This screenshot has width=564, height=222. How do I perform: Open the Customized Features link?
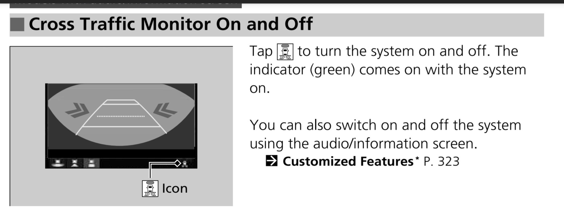[348, 161]
